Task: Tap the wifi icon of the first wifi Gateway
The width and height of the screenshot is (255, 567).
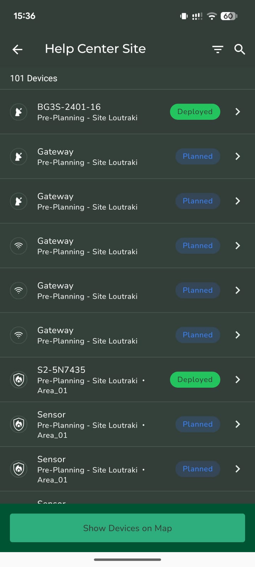Action: pyautogui.click(x=19, y=246)
